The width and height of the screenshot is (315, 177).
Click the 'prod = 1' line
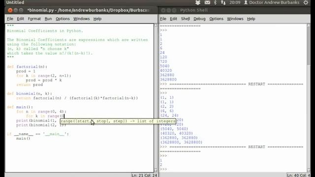point(26,71)
